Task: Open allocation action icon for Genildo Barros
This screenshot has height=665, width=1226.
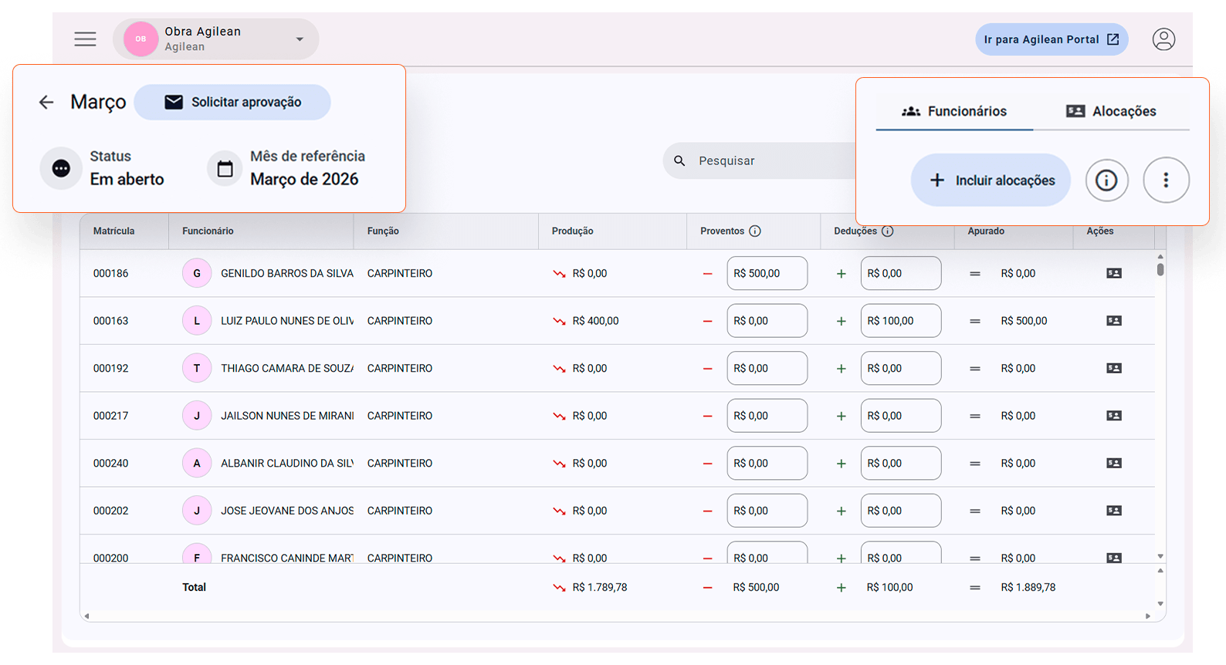Action: (x=1113, y=273)
